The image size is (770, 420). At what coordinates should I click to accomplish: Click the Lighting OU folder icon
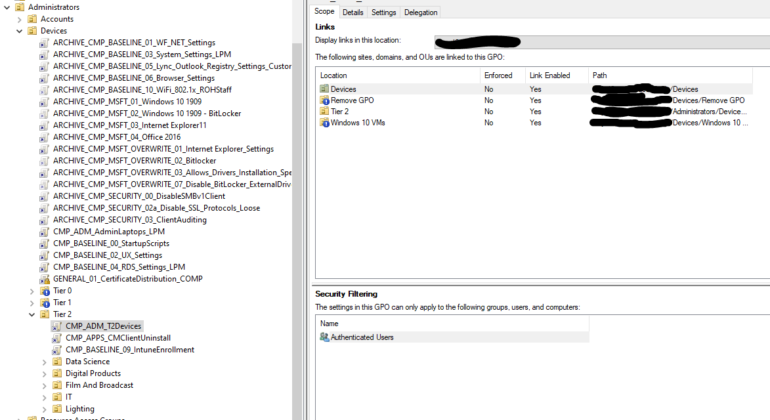click(57, 409)
